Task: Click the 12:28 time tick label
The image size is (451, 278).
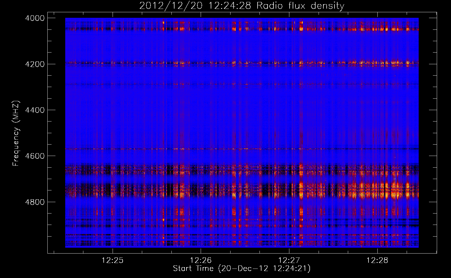Action: (x=377, y=260)
